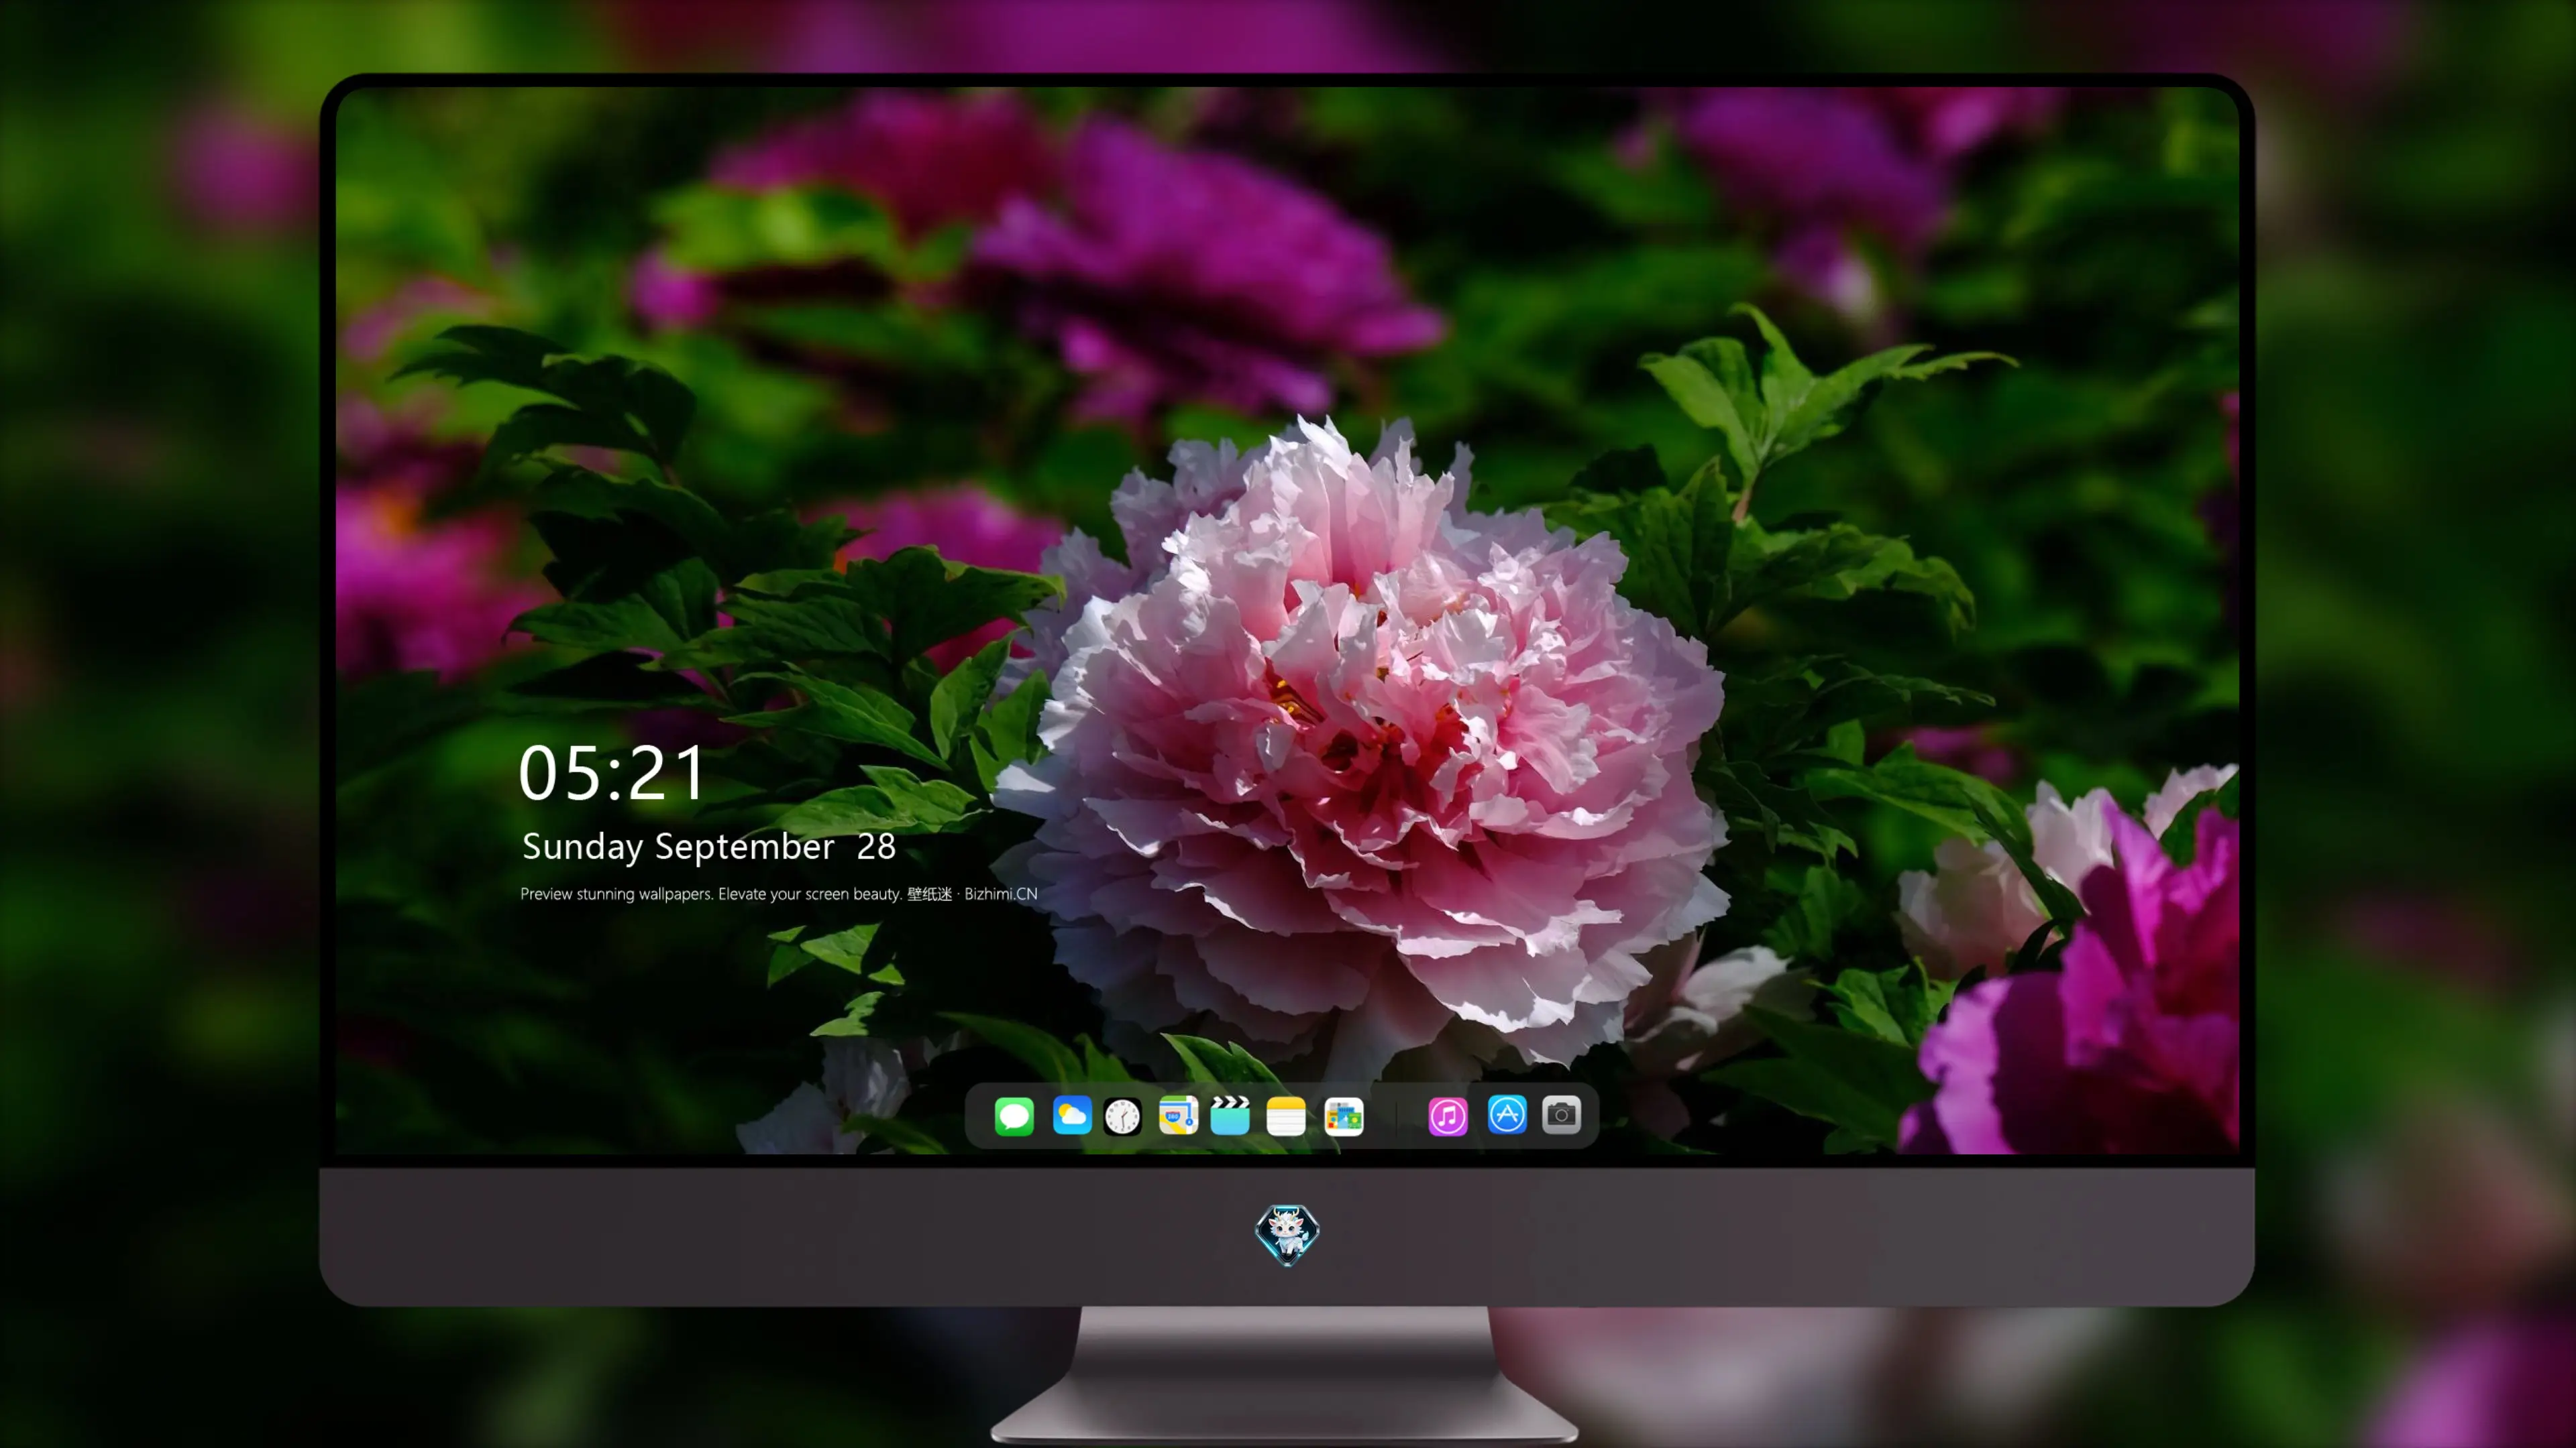Screen dimensions: 2576x1448
Task: Open the green Messages app in the dock
Action: (x=1014, y=1115)
